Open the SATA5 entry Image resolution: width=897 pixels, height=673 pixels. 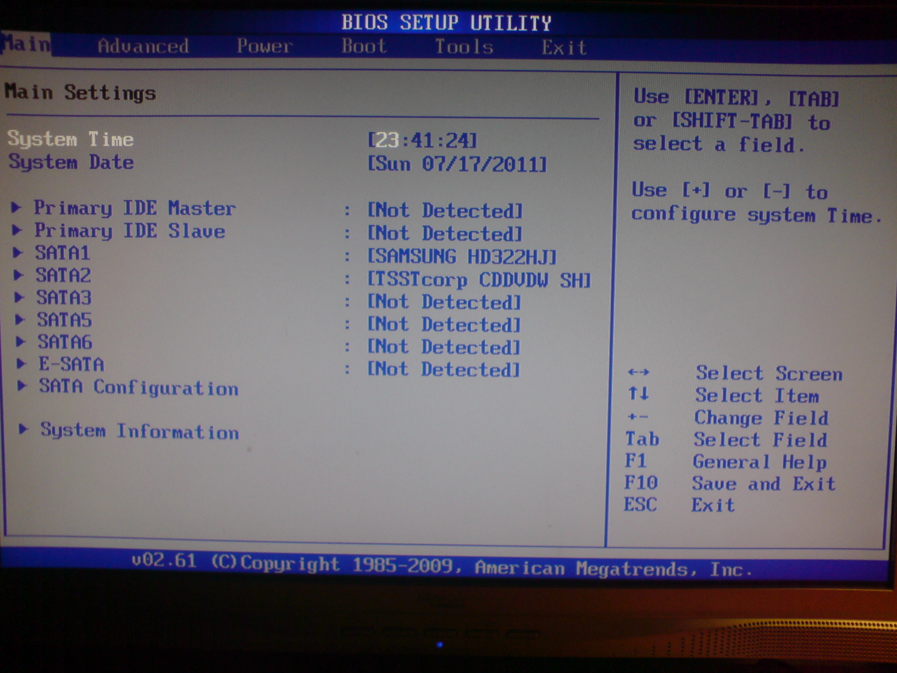point(64,319)
